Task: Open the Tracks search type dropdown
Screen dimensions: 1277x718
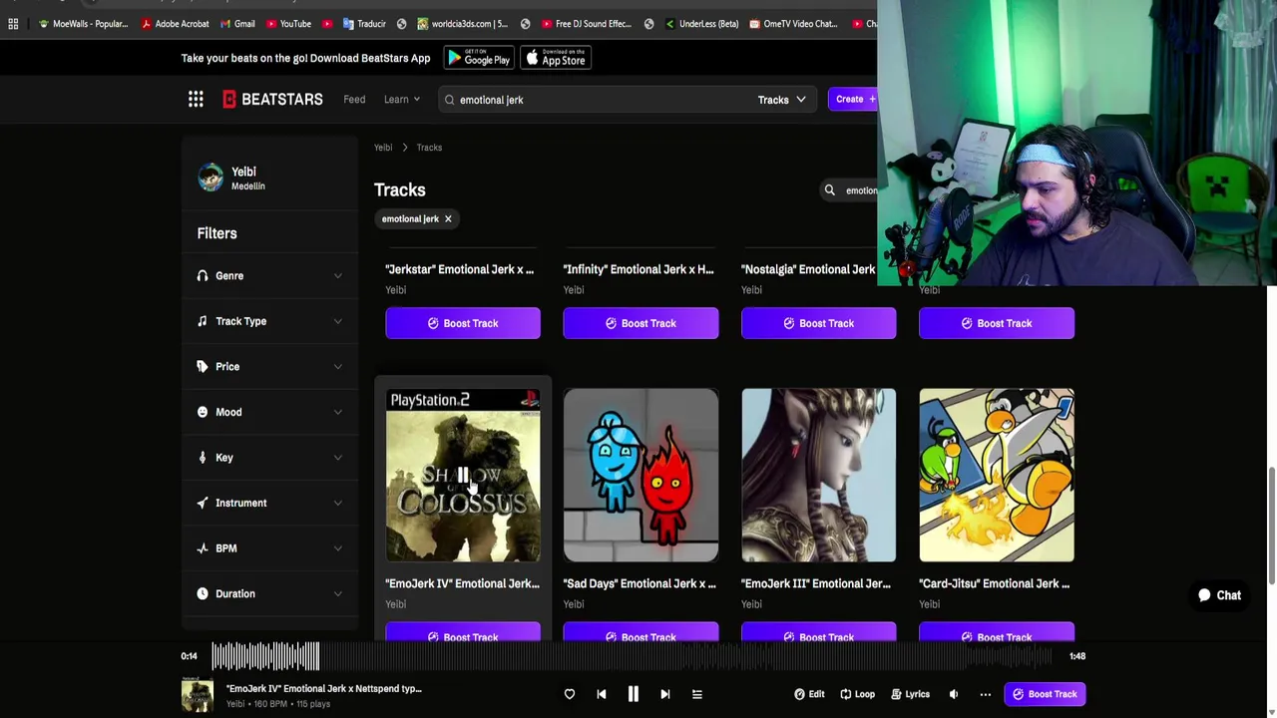Action: [x=781, y=100]
